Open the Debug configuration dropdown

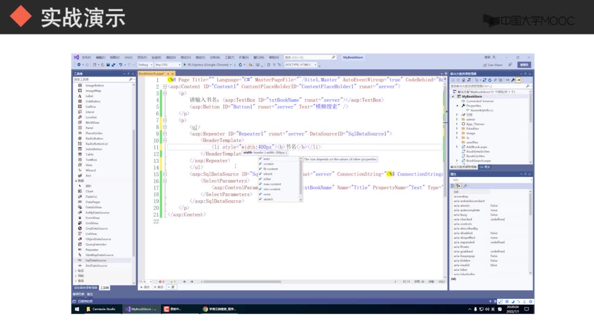click(x=145, y=65)
